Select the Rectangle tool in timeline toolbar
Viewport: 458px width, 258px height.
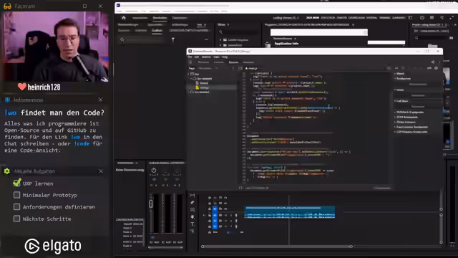click(x=193, y=210)
